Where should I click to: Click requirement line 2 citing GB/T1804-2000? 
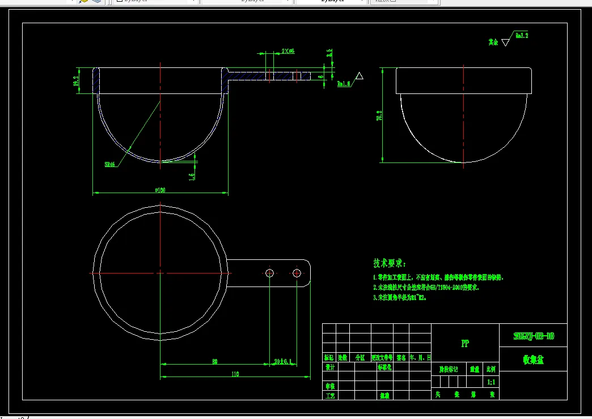pyautogui.click(x=426, y=288)
